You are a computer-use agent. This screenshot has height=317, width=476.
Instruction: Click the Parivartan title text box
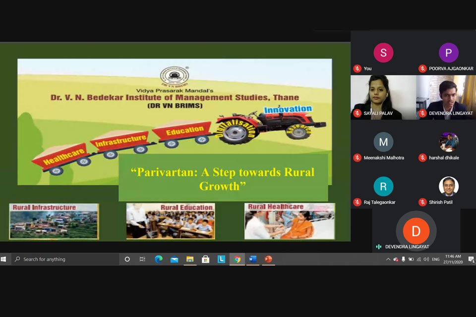pyautogui.click(x=223, y=178)
